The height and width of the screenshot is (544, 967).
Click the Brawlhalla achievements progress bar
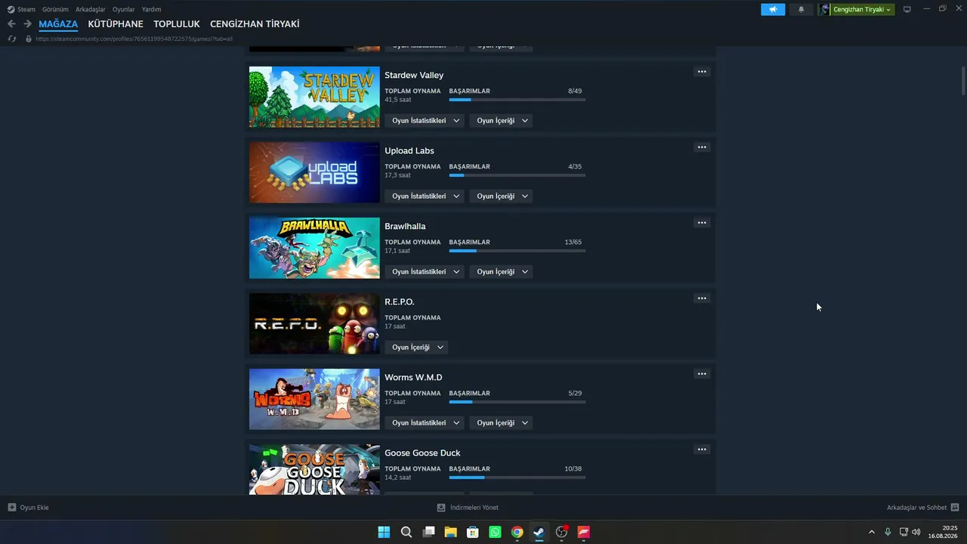tap(517, 251)
